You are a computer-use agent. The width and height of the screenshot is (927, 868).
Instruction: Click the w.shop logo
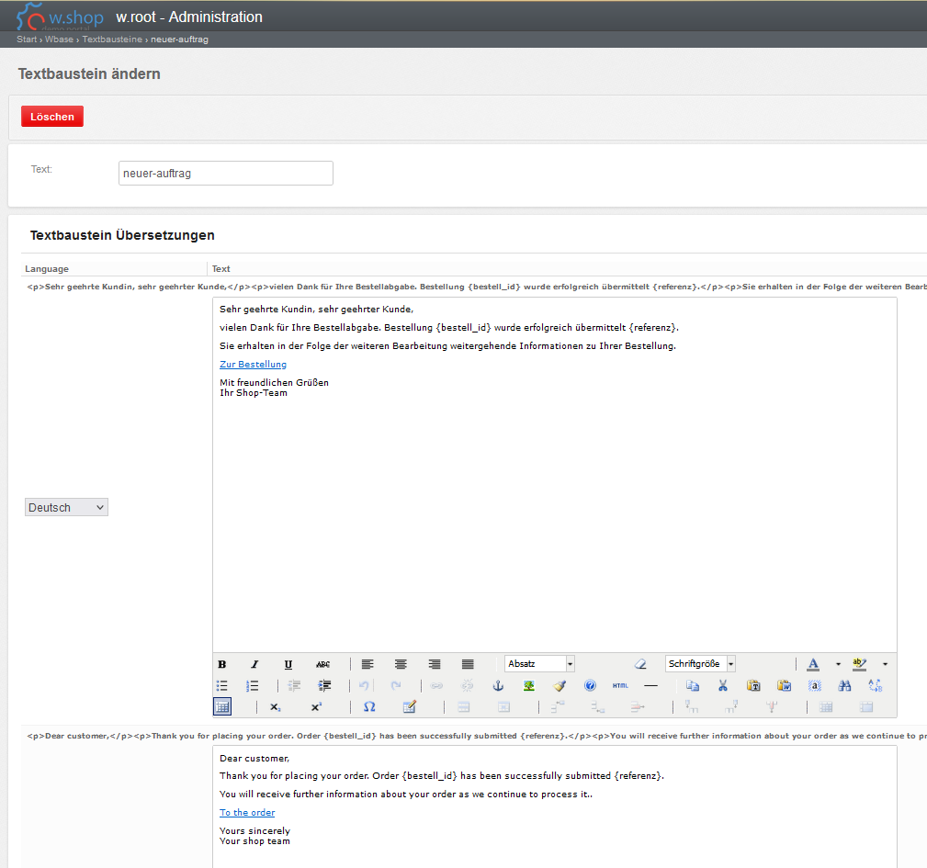[x=60, y=17]
